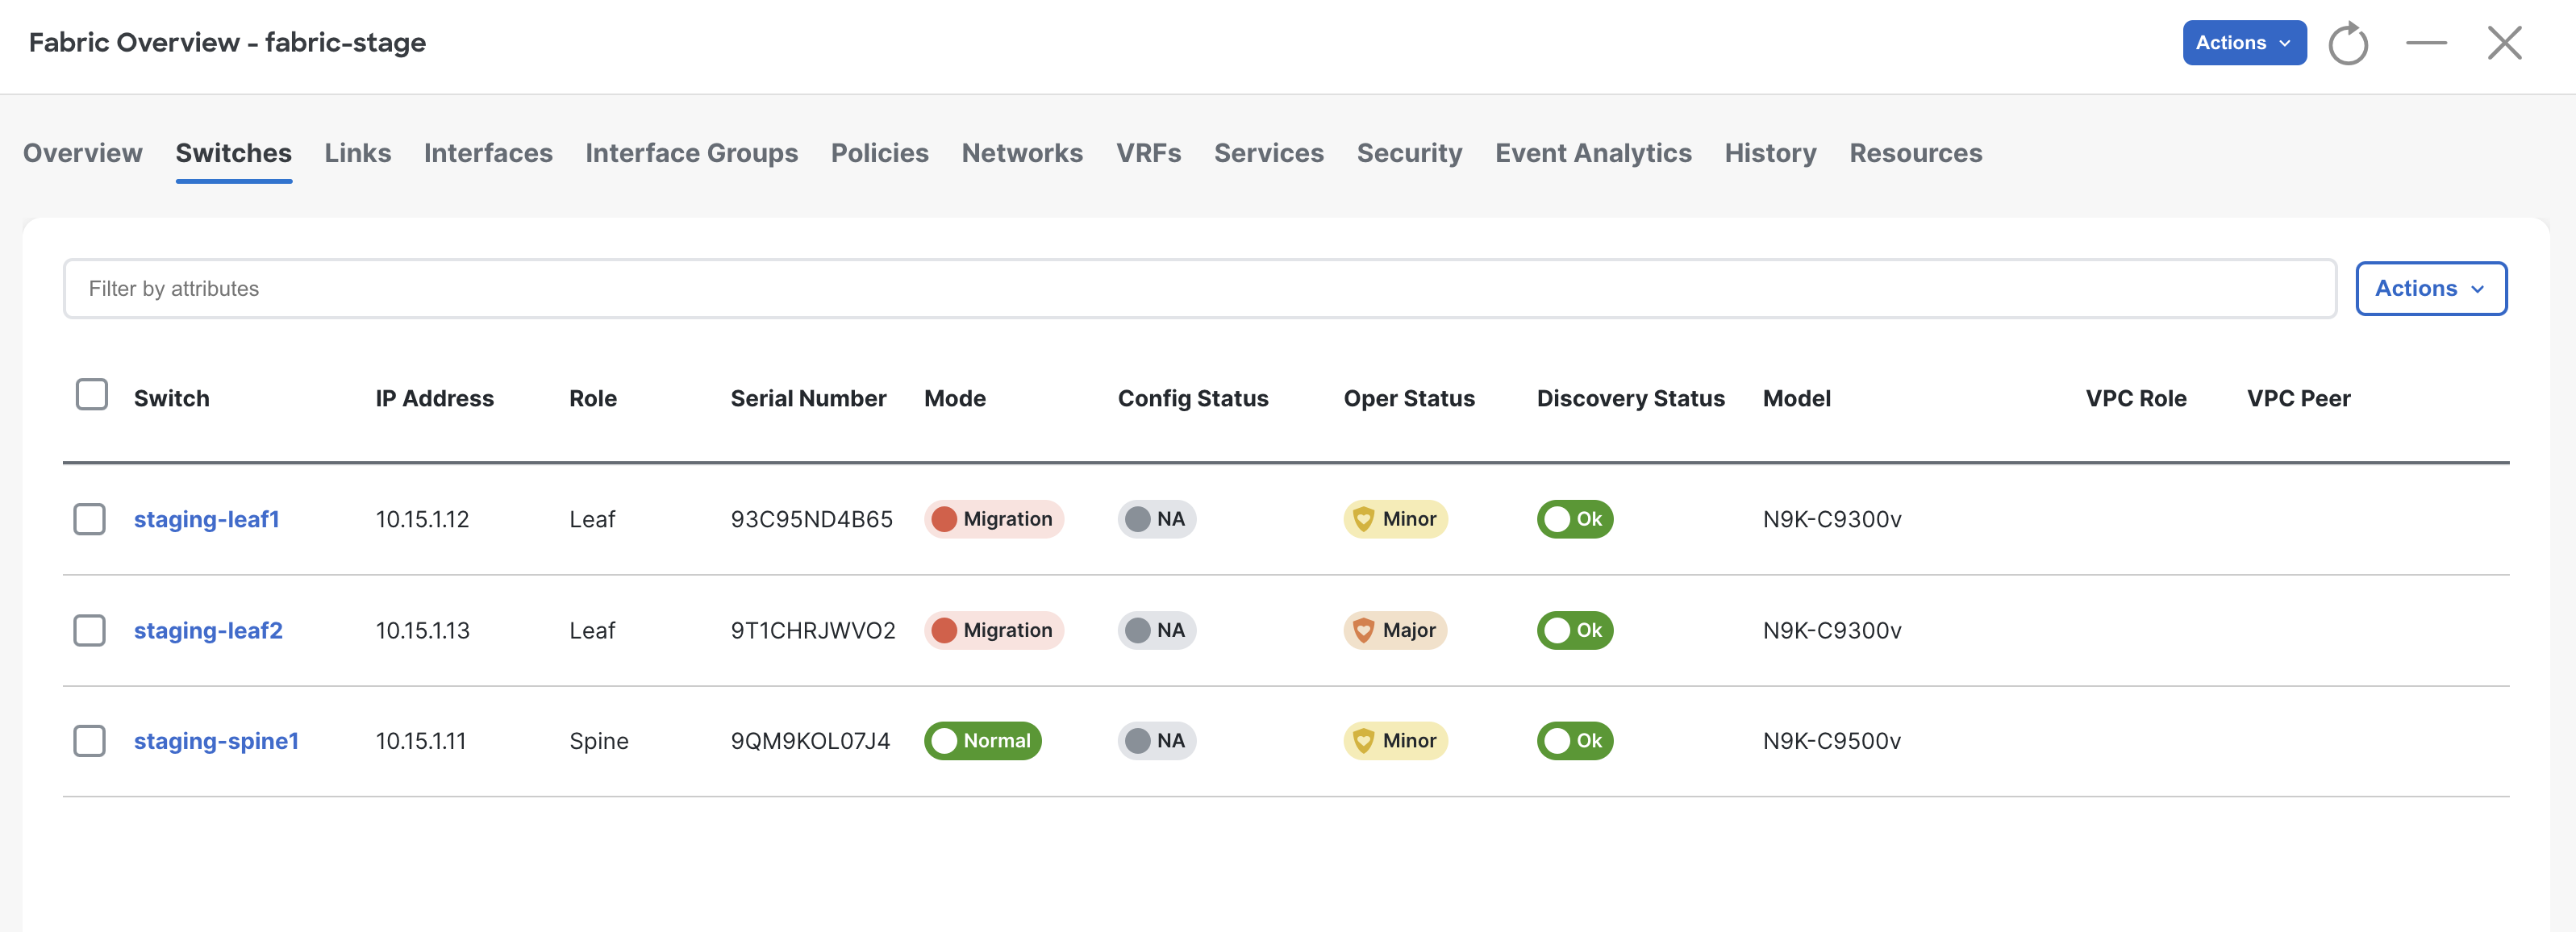Click the Config Status column header

[x=1193, y=398]
